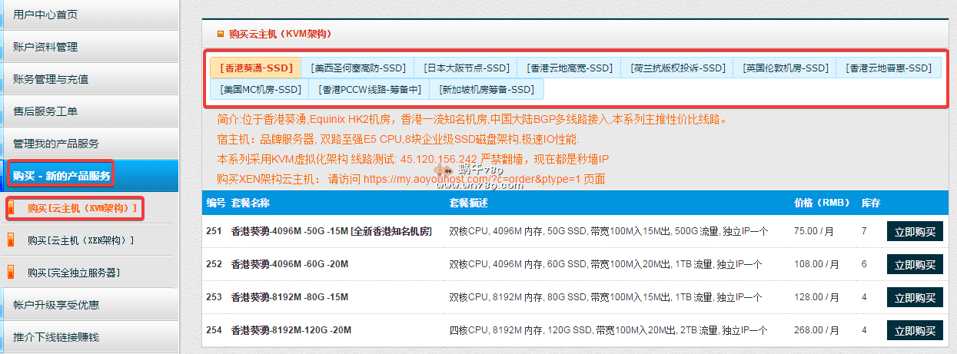
Task: Click 立即购买 for package 251
Action: [x=915, y=231]
